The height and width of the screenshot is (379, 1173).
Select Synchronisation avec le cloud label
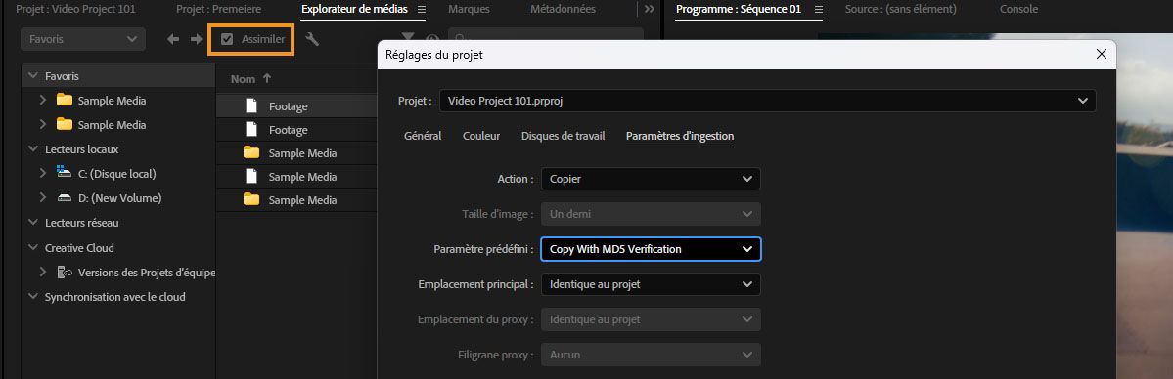point(115,297)
